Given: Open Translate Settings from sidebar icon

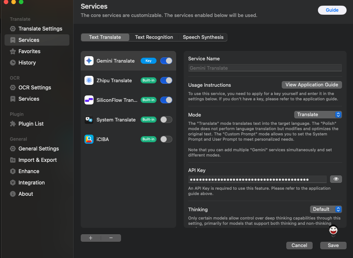Looking at the screenshot, I should pos(13,29).
